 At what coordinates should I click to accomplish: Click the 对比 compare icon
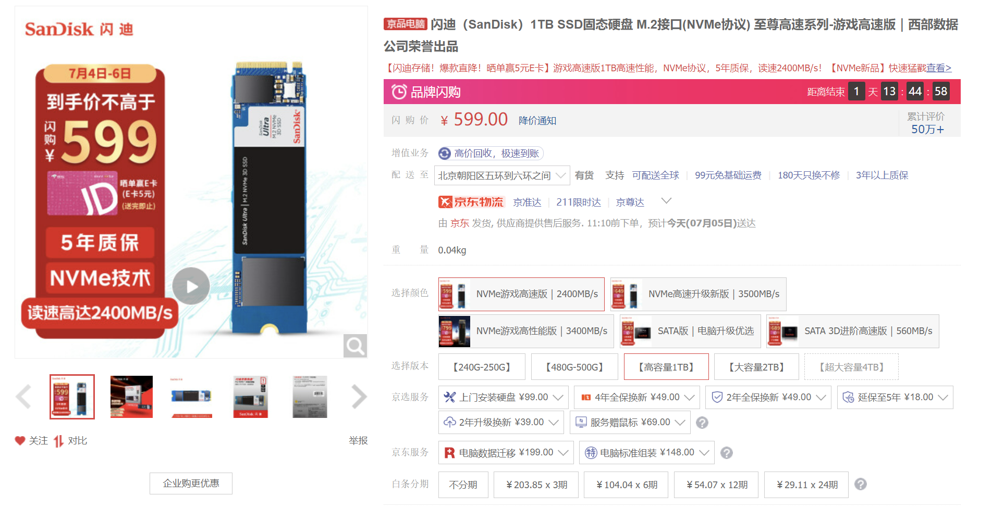coord(57,440)
